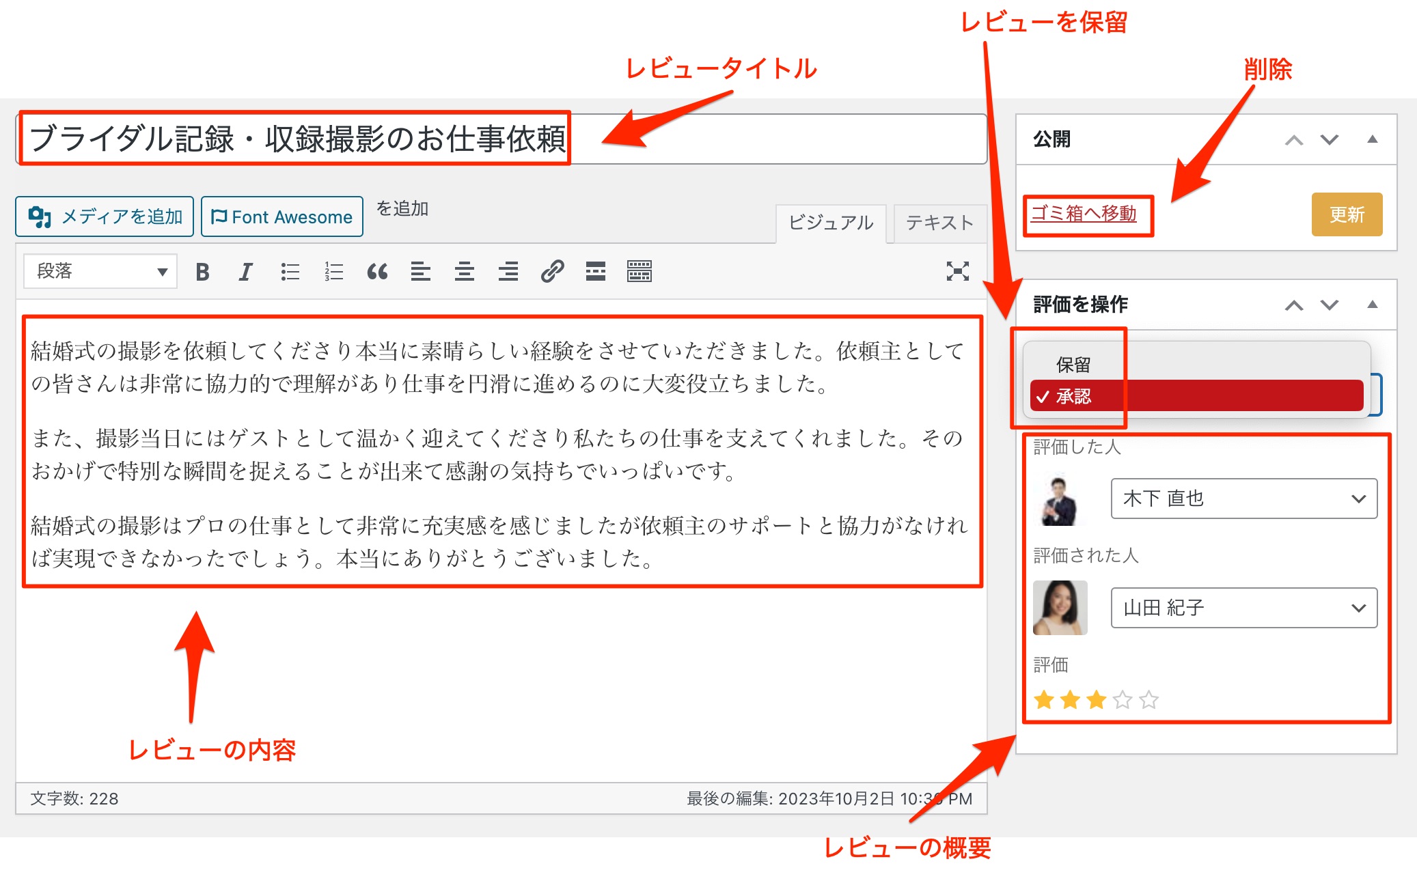Click the 更新 update button
1417x896 pixels.
[1346, 214]
